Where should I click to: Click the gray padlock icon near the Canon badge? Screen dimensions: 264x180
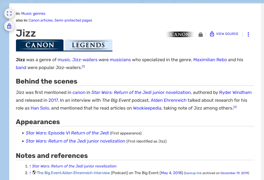pos(201,34)
